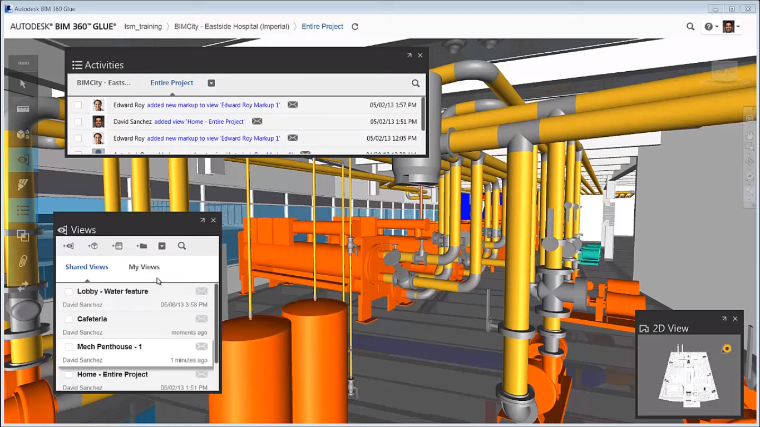Open the Attachments paperclip tool
This screenshot has height=427, width=760.
[x=23, y=261]
